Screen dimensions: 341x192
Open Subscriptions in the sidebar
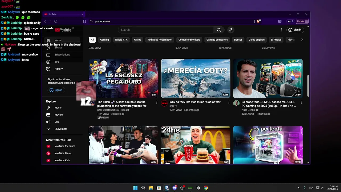tap(62, 55)
